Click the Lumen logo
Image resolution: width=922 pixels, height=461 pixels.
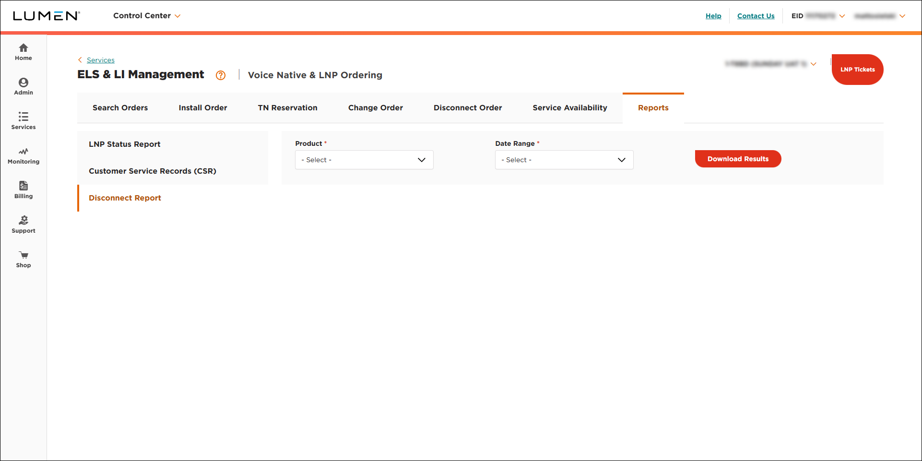pyautogui.click(x=47, y=16)
